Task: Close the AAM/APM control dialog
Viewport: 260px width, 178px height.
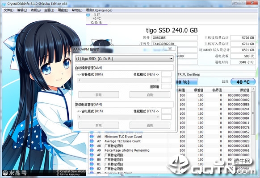Action: click(170, 48)
